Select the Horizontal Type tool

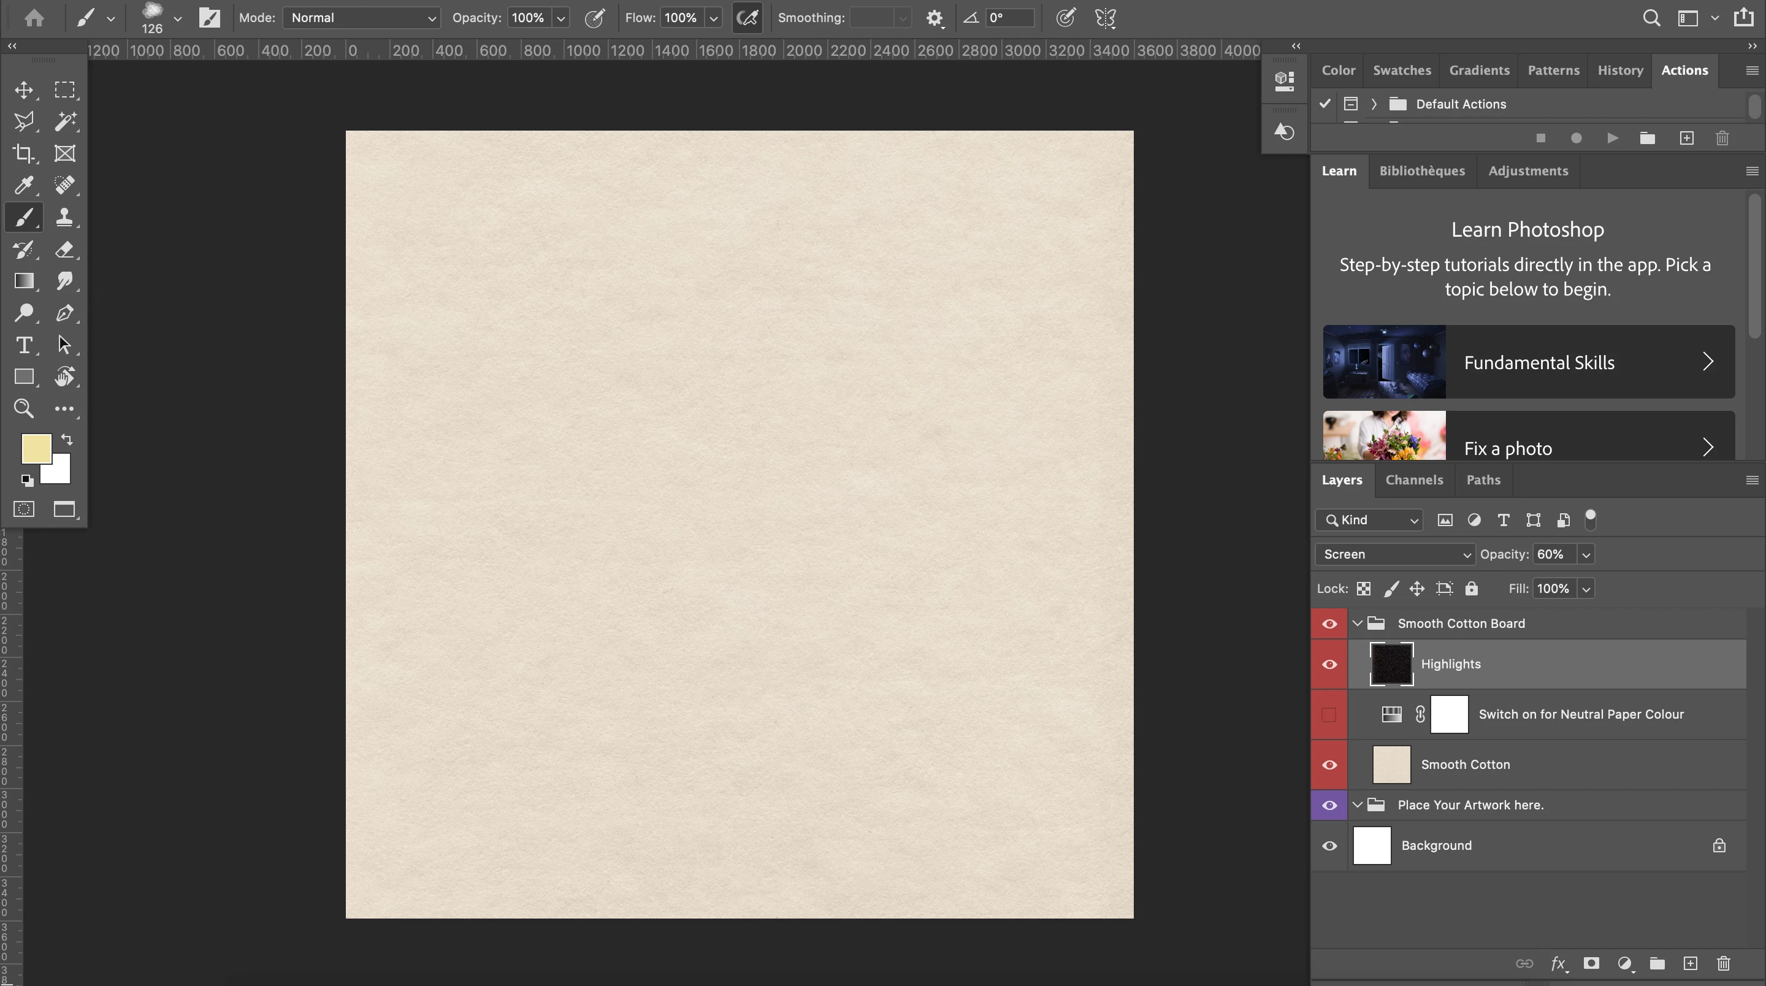(24, 345)
